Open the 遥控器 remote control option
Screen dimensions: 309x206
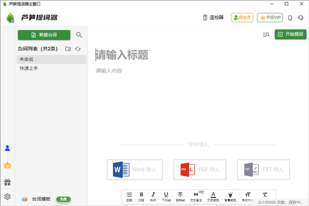[213, 17]
